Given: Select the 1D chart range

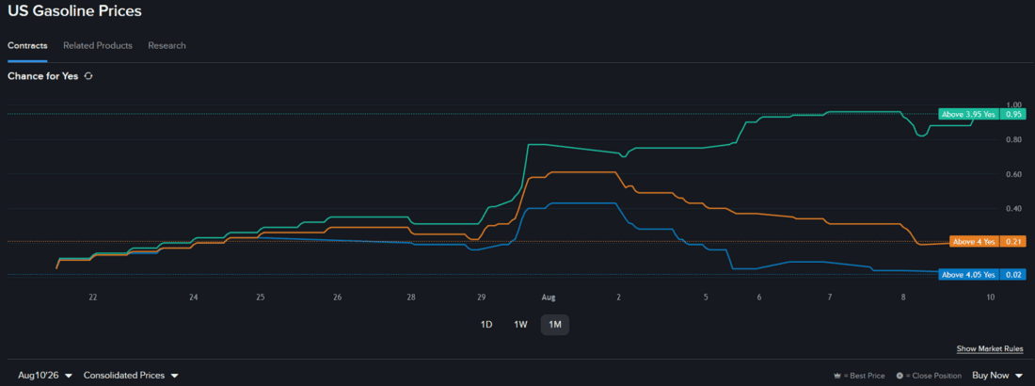Looking at the screenshot, I should [x=486, y=325].
